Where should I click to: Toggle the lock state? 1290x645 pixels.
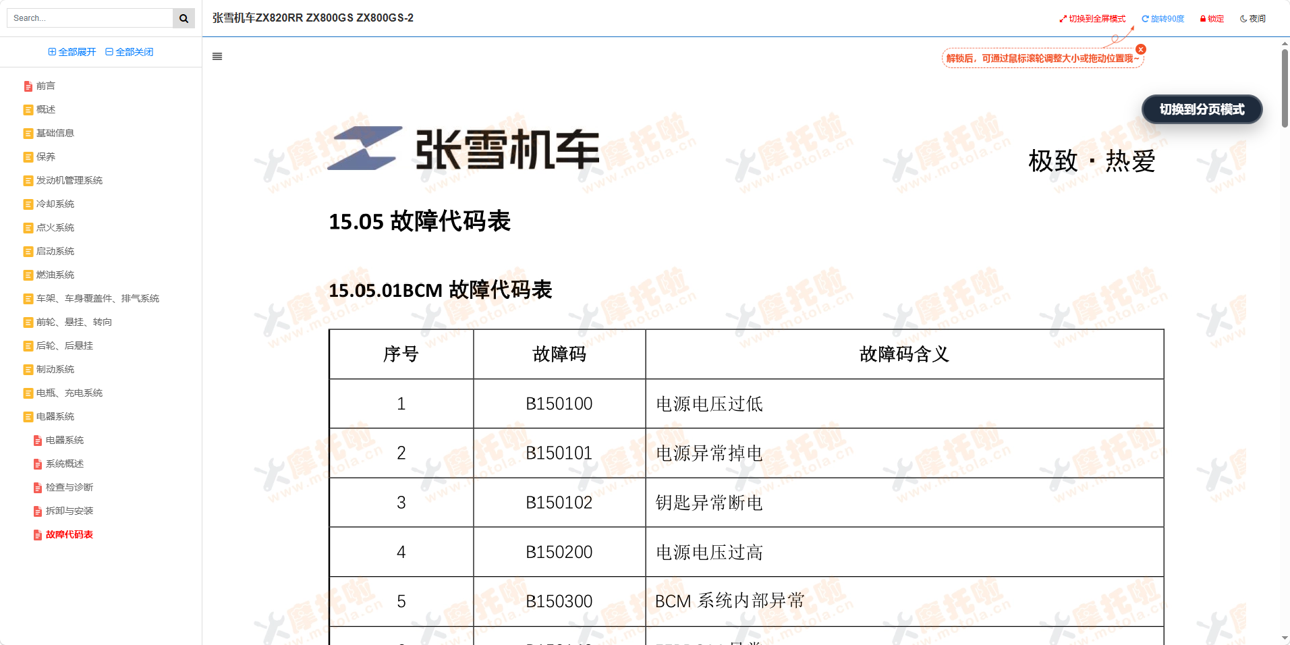pyautogui.click(x=1212, y=19)
